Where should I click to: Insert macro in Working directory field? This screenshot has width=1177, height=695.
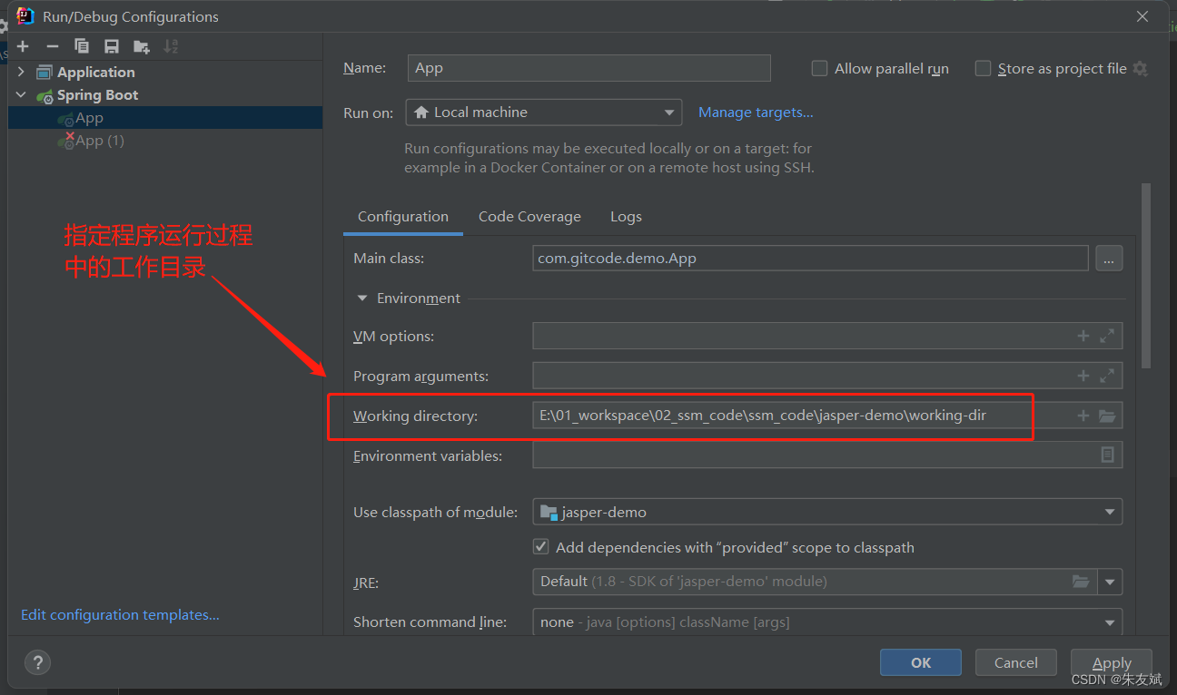1083,416
